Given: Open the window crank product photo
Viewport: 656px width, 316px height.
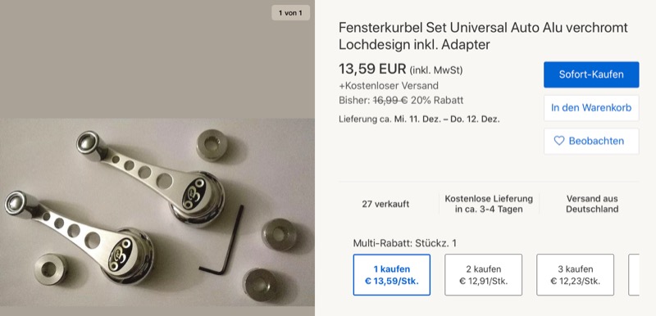Looking at the screenshot, I should tap(157, 212).
